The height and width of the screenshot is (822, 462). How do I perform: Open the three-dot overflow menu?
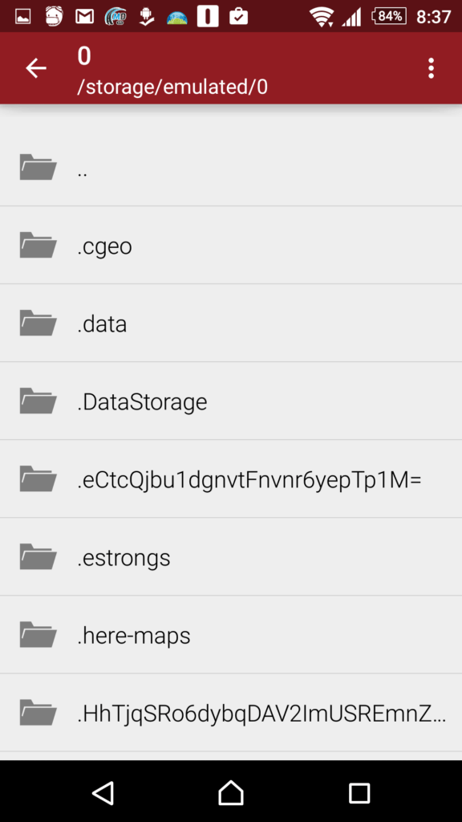point(431,68)
